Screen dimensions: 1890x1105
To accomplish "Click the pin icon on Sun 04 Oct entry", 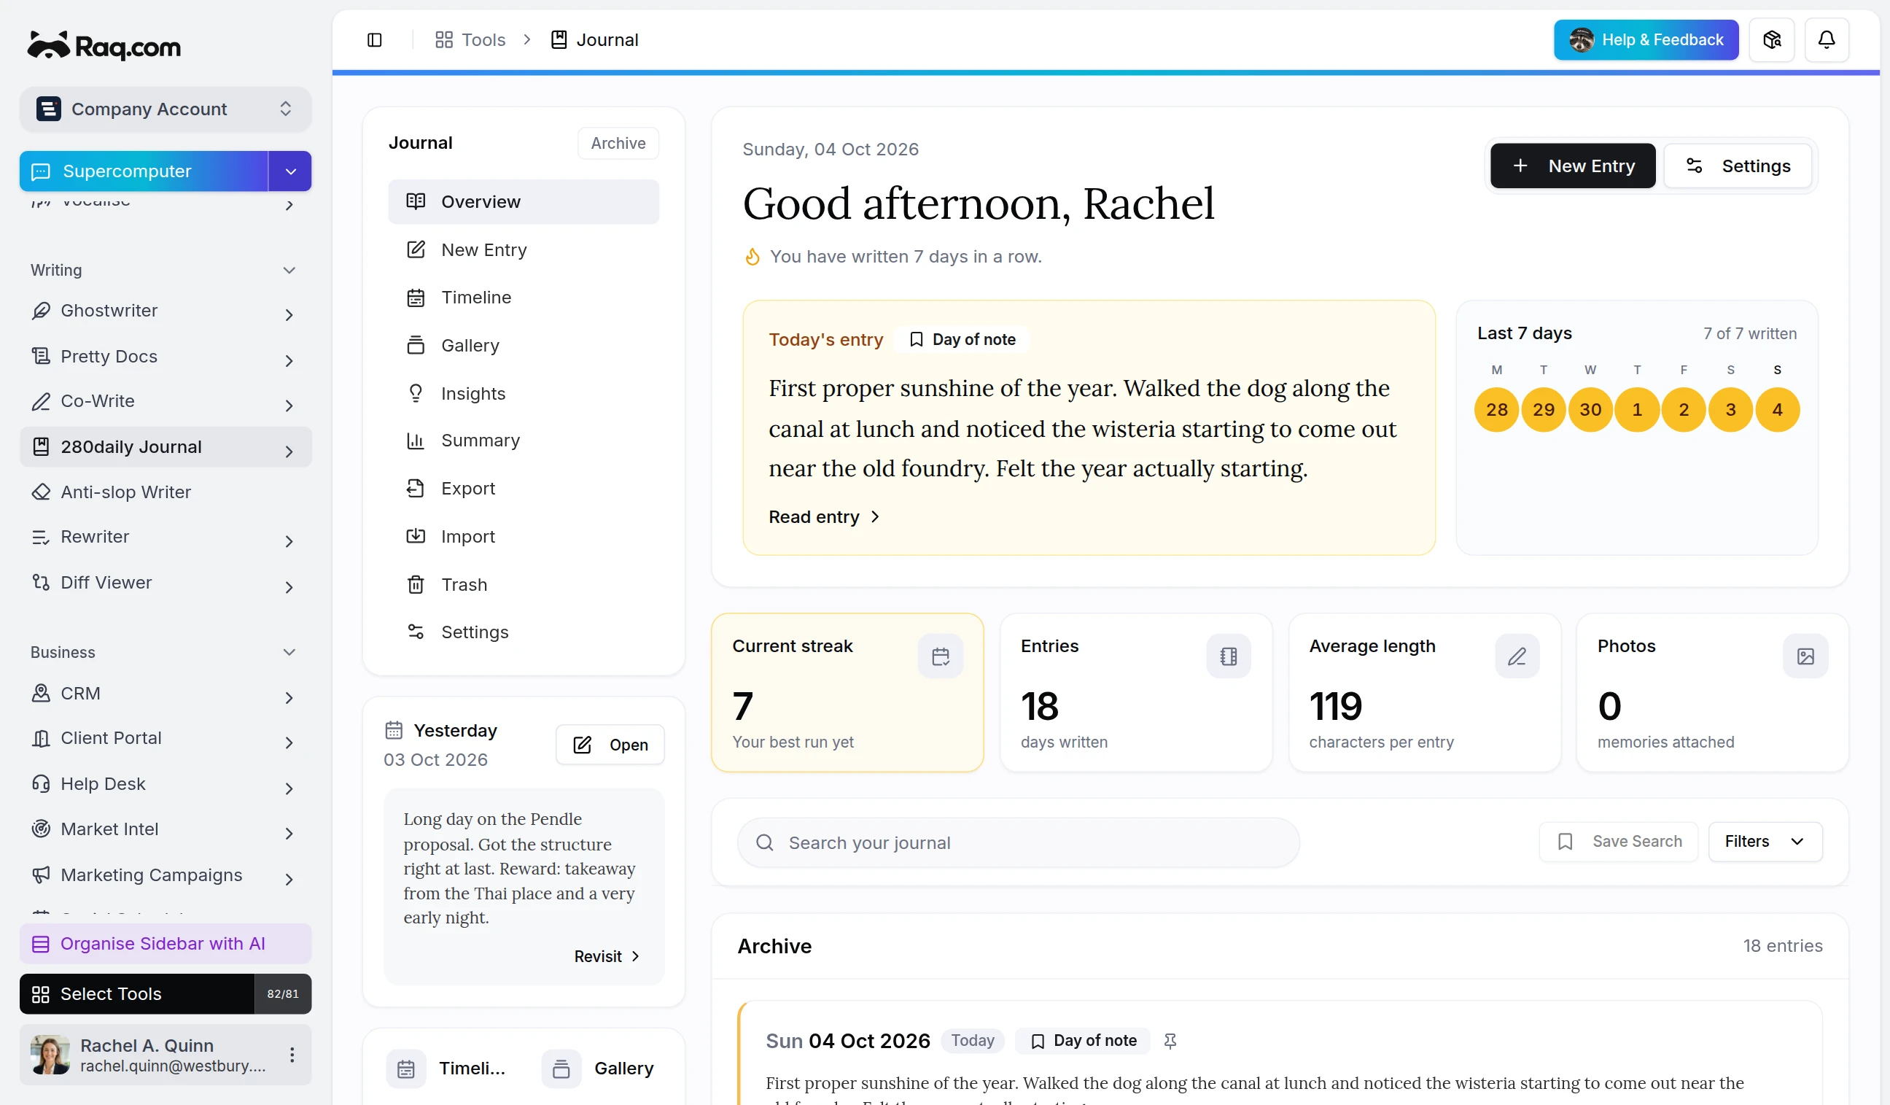I will coord(1170,1041).
